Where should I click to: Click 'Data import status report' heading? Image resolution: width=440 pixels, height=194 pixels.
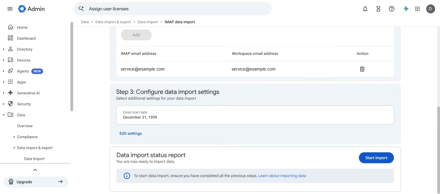coord(151,155)
